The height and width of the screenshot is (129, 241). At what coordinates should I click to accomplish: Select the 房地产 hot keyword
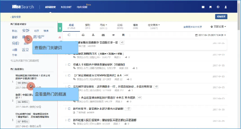tap(39, 37)
